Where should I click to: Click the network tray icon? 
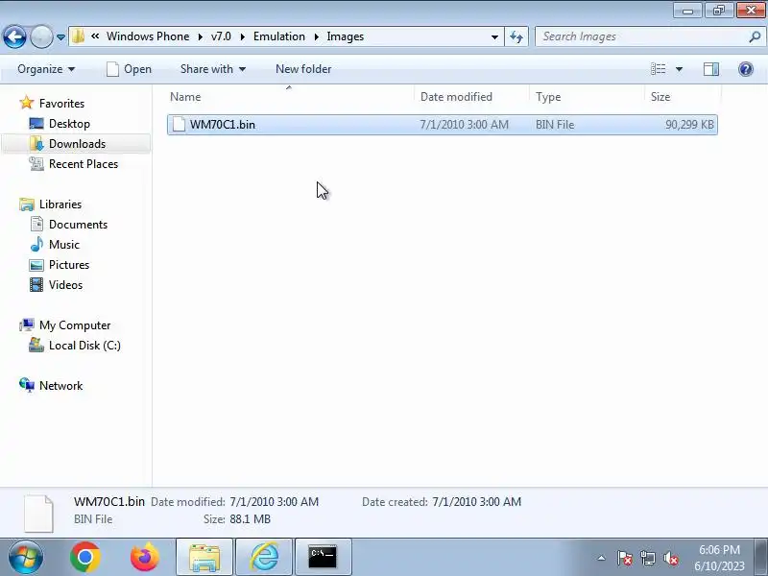(647, 558)
